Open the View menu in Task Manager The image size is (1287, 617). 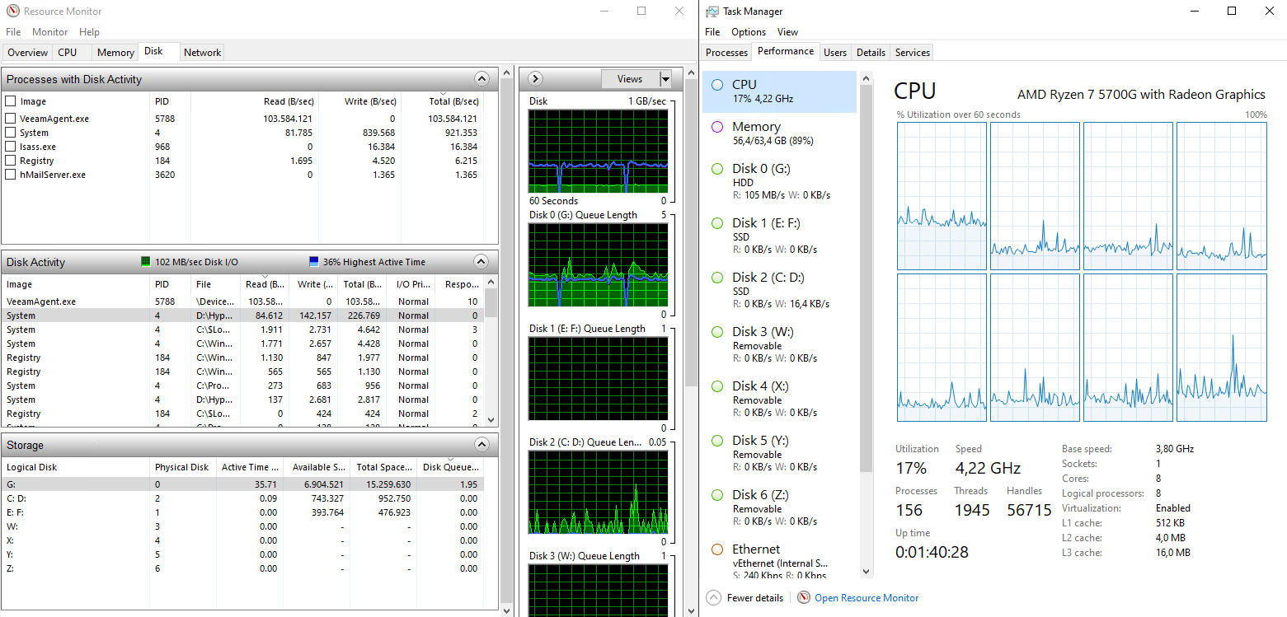pyautogui.click(x=787, y=32)
